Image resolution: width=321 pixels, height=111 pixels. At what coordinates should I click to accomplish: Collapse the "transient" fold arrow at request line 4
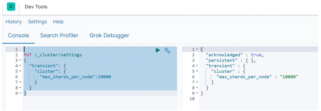point(20,66)
